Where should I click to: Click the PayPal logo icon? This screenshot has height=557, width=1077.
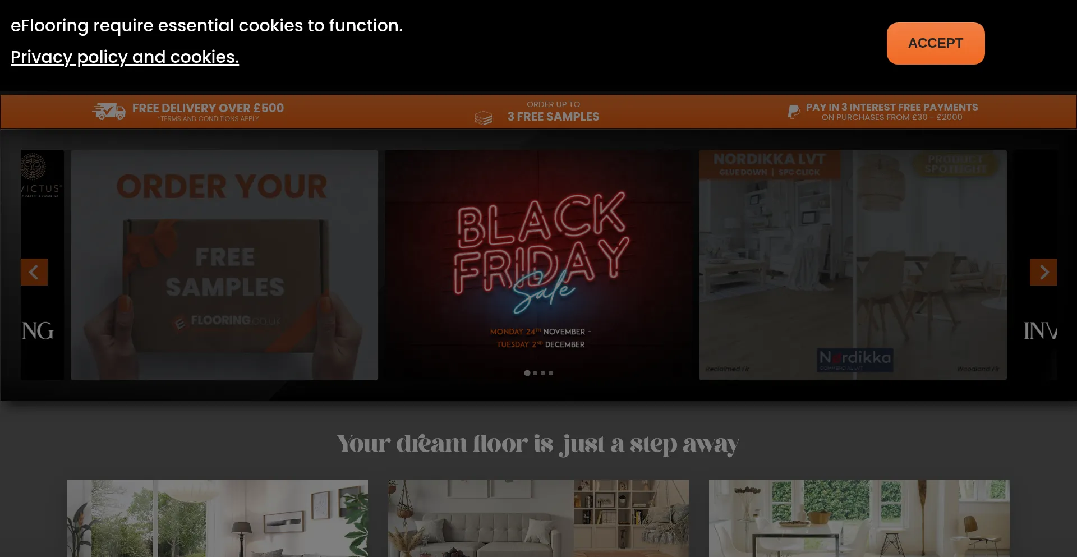793,112
